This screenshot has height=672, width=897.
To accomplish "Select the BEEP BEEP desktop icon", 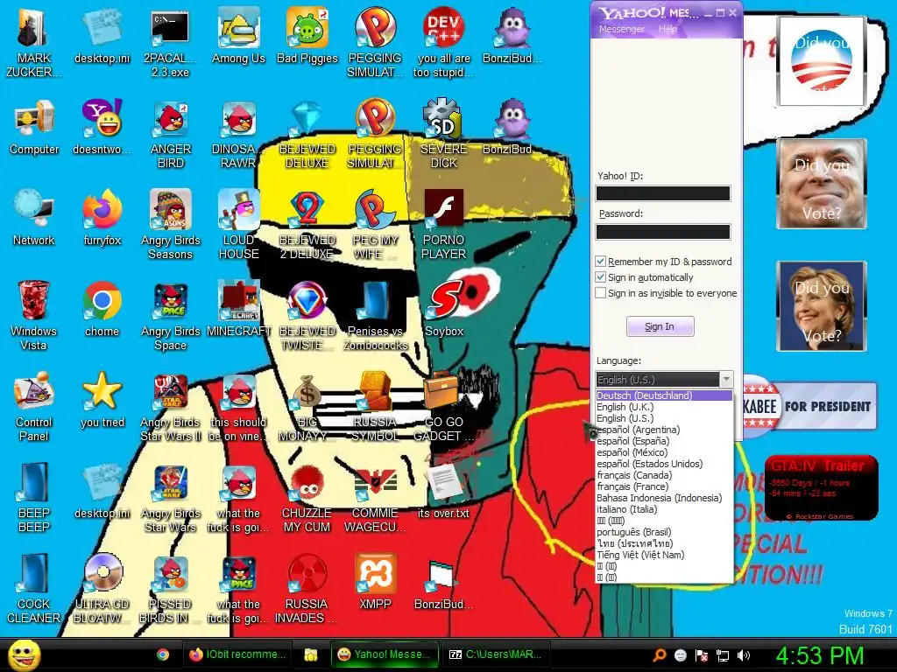I will pos(34,497).
